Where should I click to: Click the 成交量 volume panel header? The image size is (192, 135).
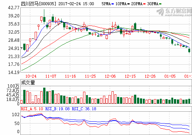coord(28,82)
